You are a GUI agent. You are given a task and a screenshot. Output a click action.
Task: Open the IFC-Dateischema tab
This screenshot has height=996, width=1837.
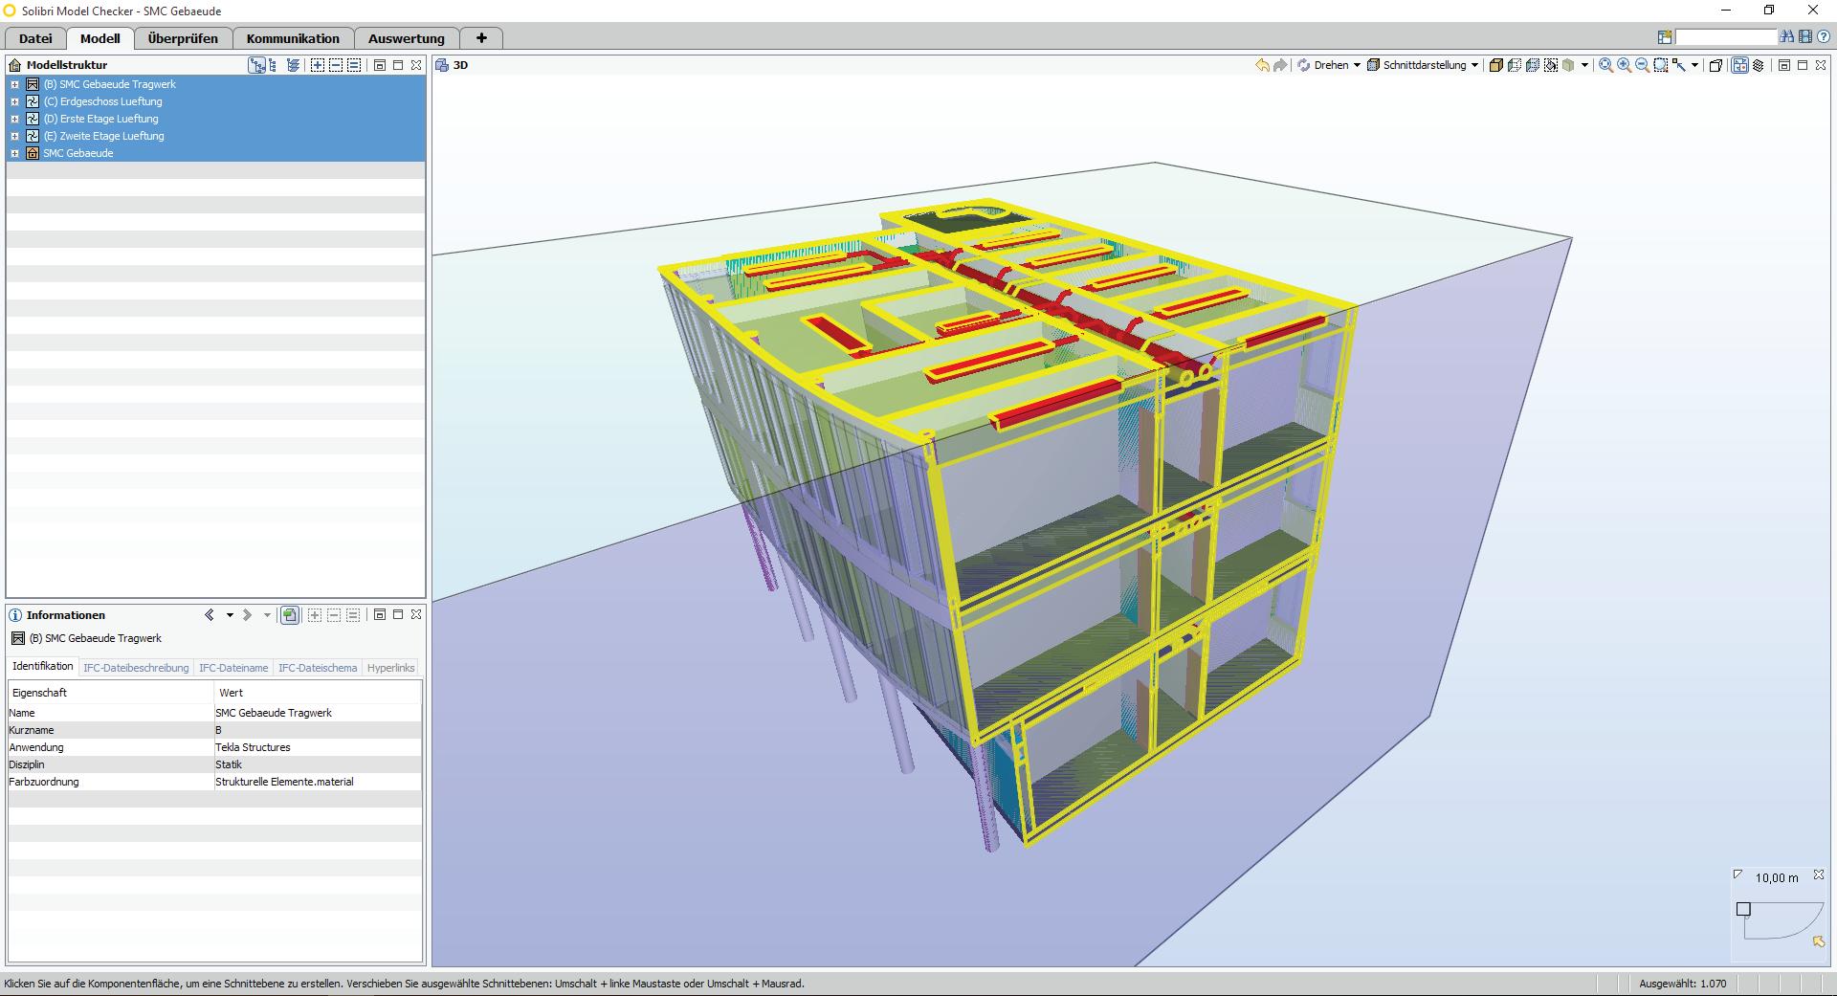click(x=318, y=668)
